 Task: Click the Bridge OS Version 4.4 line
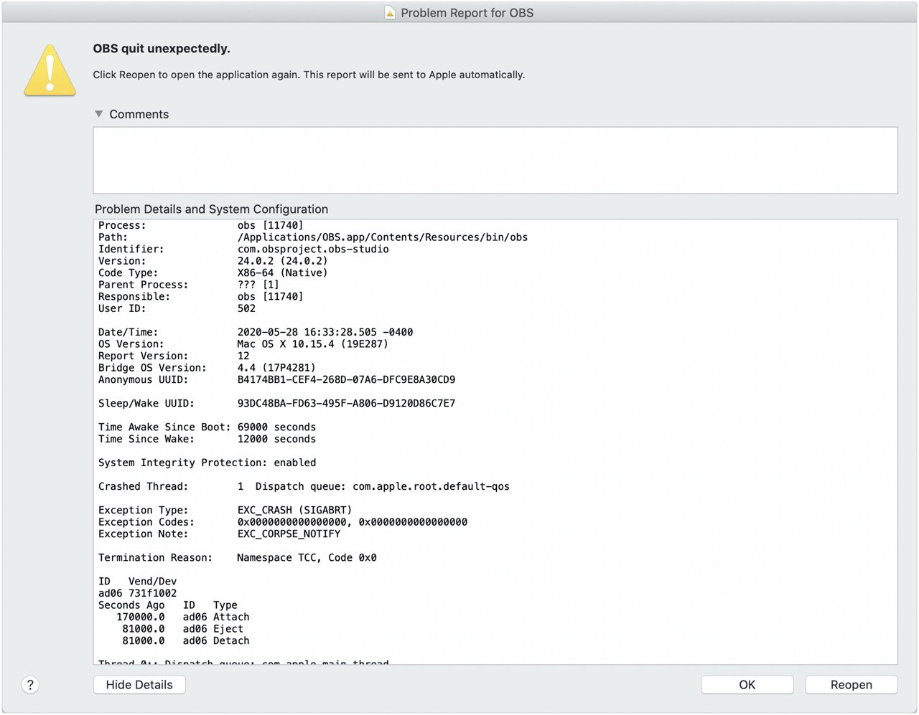207,368
